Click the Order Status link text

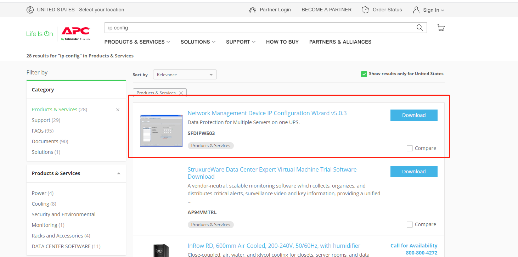coord(387,10)
